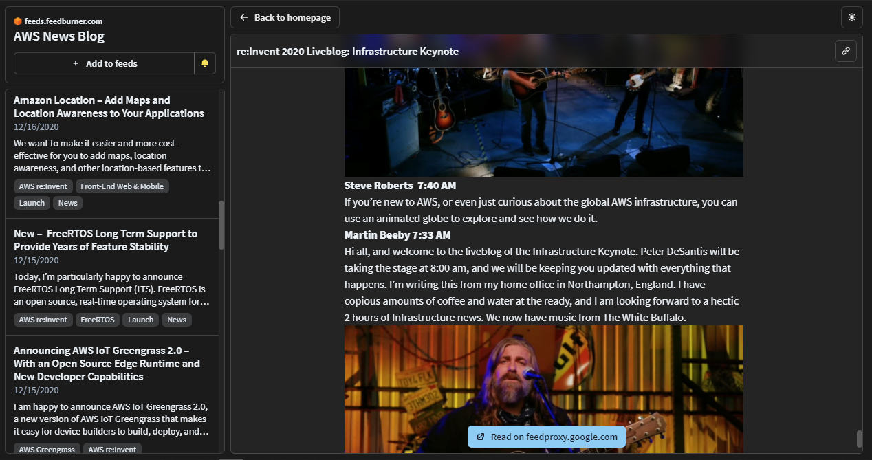Open Amazon Location article in feed list
Image resolution: width=872 pixels, height=460 pixels.
coord(109,107)
